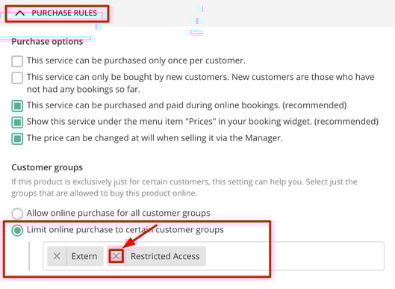
Task: Click the Extern tag label
Action: point(84,256)
